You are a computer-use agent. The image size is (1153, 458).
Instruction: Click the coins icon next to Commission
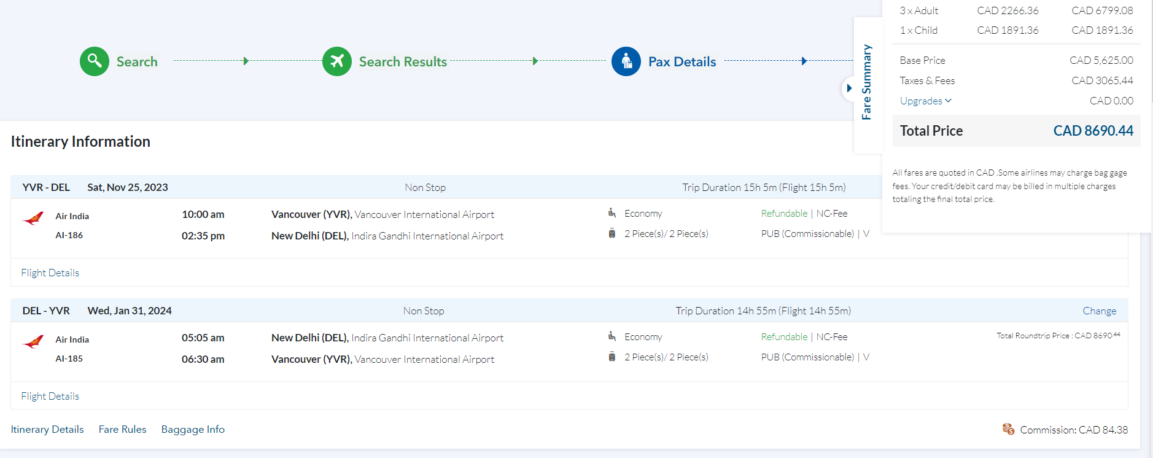pyautogui.click(x=1008, y=429)
